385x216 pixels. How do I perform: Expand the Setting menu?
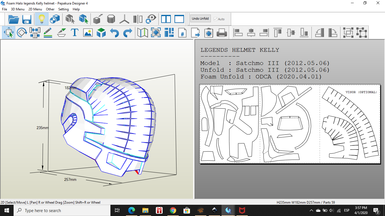click(63, 9)
